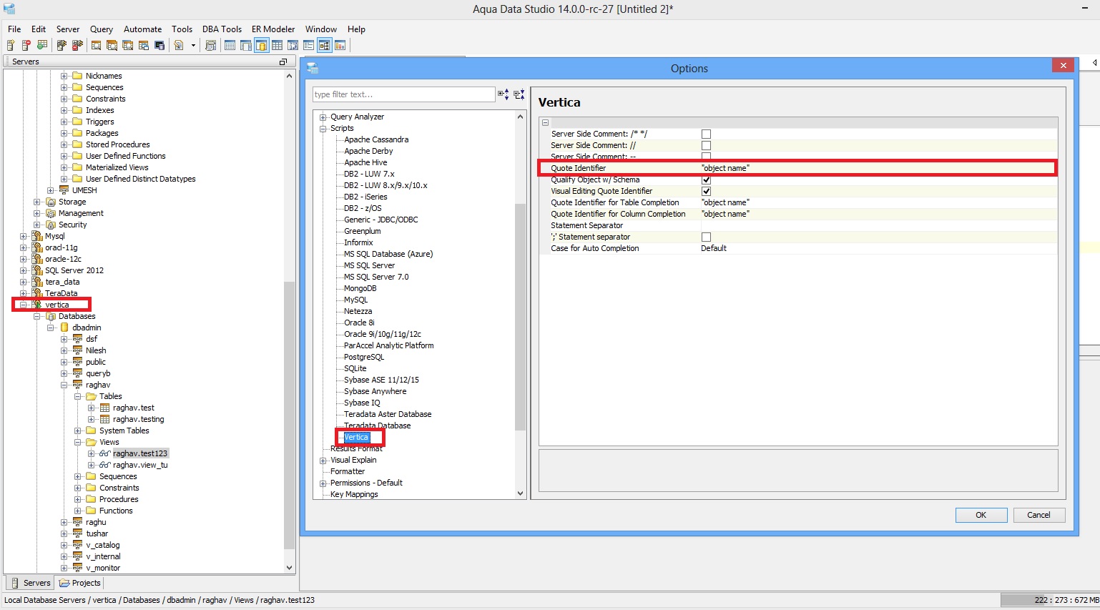1100x610 pixels.
Task: Expand the Mysql server node
Action: 24,236
